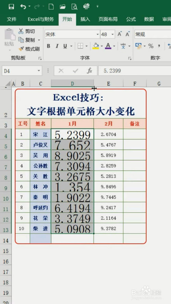Switch to the 页面布局 tab

tap(108, 19)
